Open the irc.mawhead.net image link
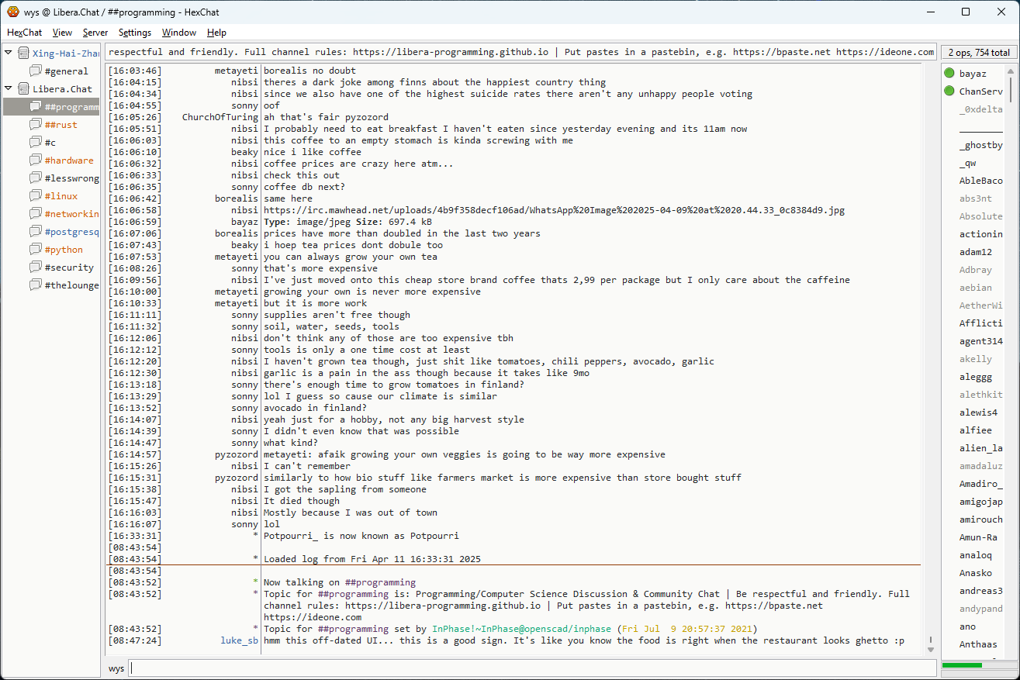 [554, 210]
